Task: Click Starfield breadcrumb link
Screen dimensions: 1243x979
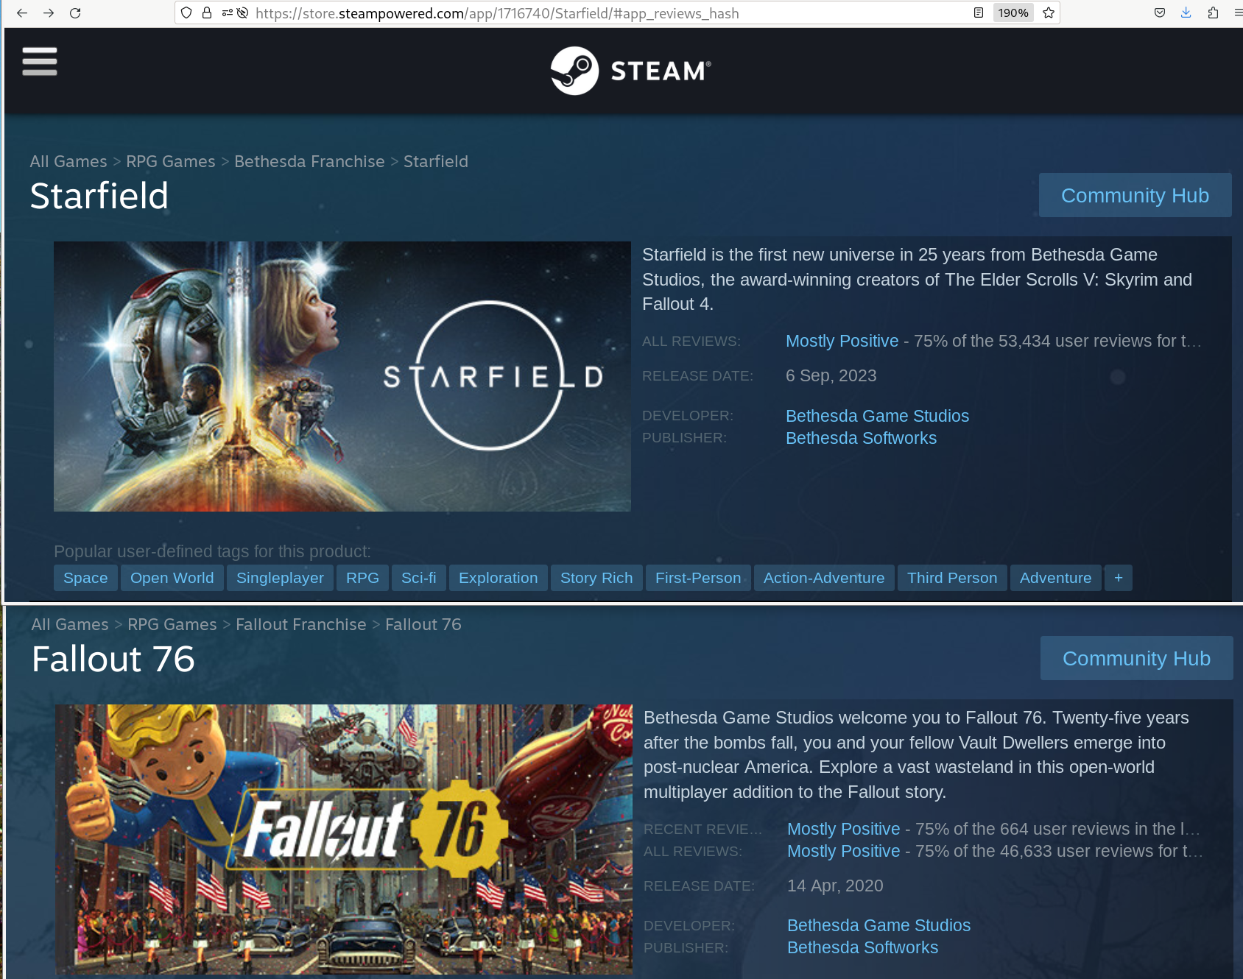Action: [436, 161]
